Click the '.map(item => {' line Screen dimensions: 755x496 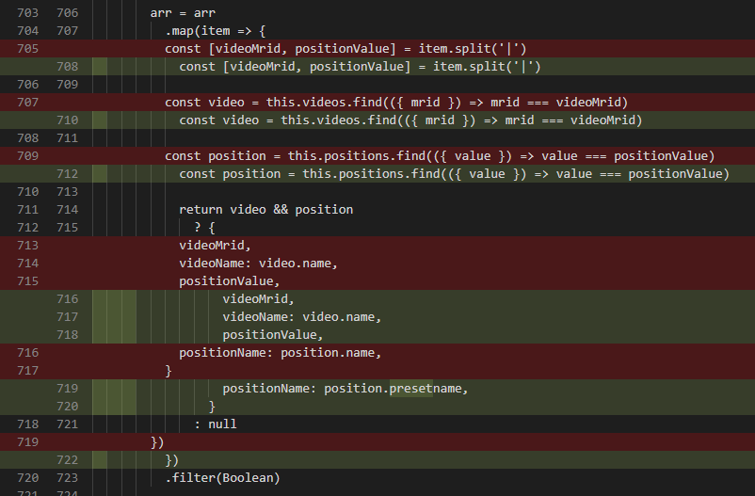pyautogui.click(x=216, y=30)
